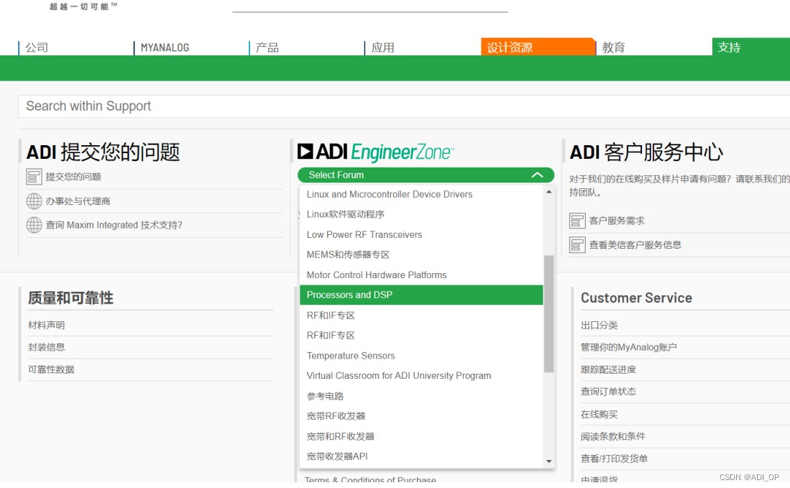Image resolution: width=790 pixels, height=488 pixels.
Task: Click the form icon beside 提交您的问题
Action: tap(34, 177)
